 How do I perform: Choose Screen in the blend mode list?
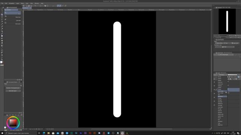click(222, 89)
